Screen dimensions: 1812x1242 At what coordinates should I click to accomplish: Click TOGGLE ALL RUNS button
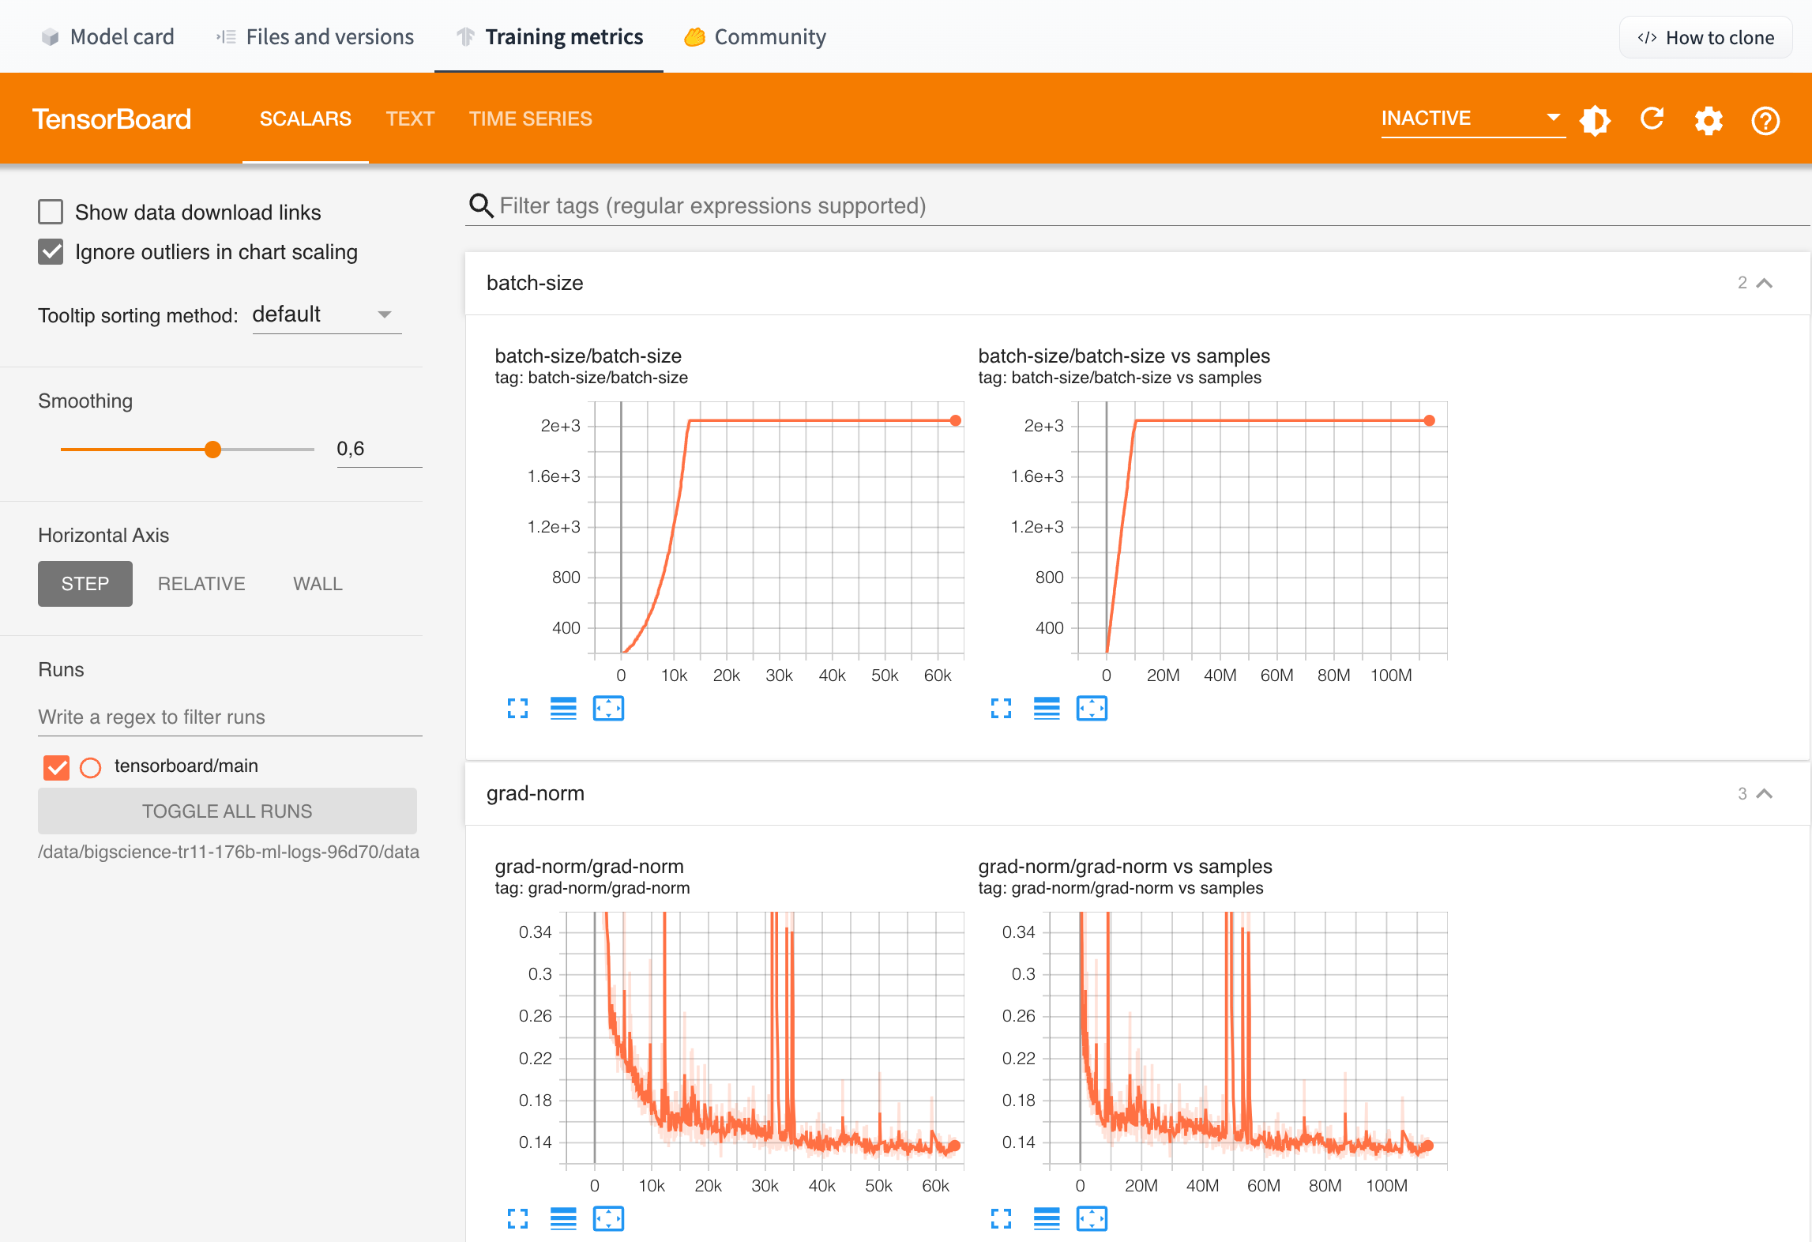pyautogui.click(x=227, y=811)
